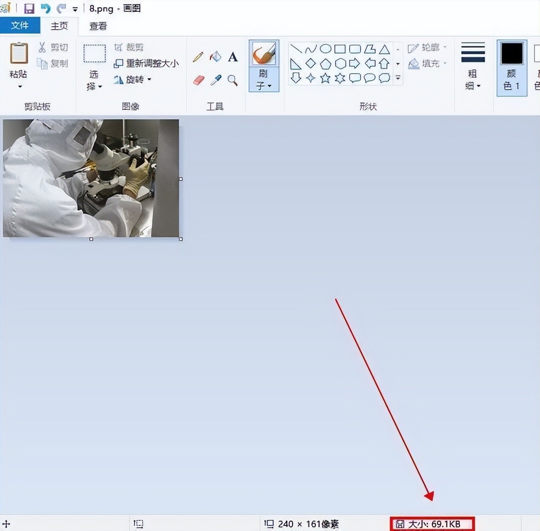540x531 pixels.
Task: Open the Paste dropdown arrow
Action: point(19,86)
